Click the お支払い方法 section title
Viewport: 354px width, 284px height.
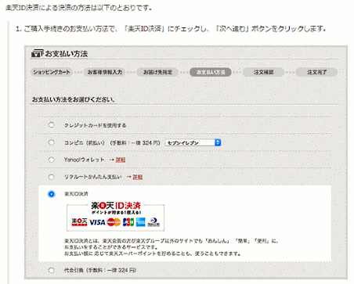pyautogui.click(x=67, y=54)
